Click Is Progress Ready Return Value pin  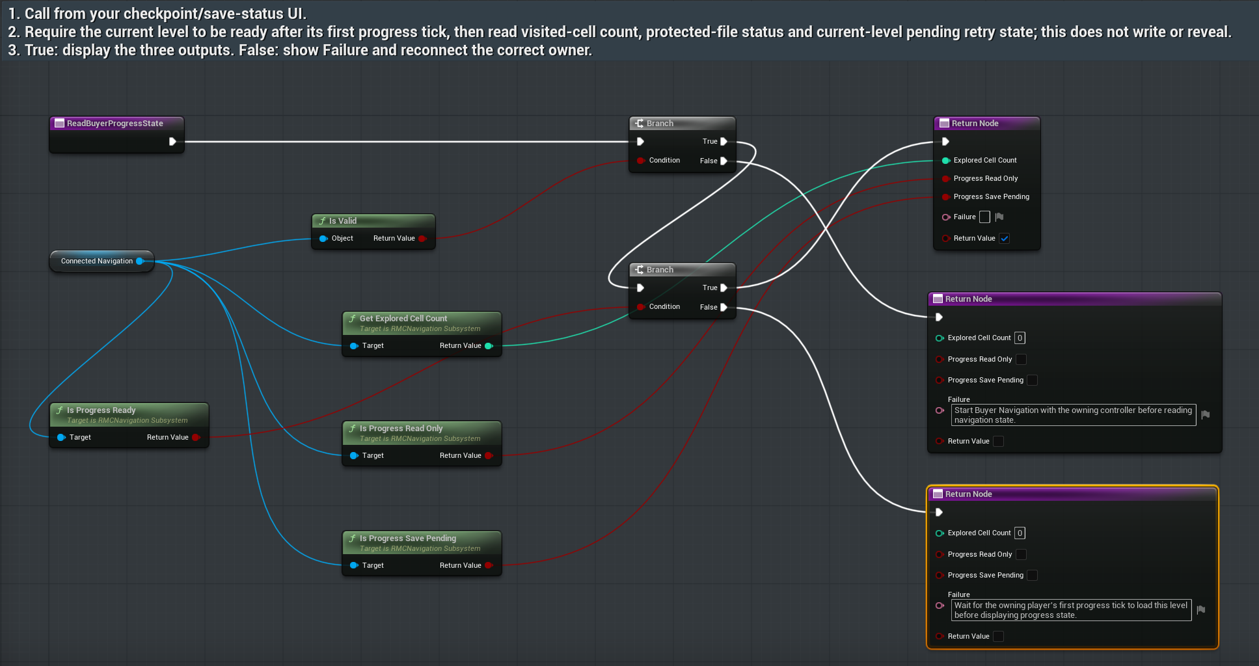(196, 438)
